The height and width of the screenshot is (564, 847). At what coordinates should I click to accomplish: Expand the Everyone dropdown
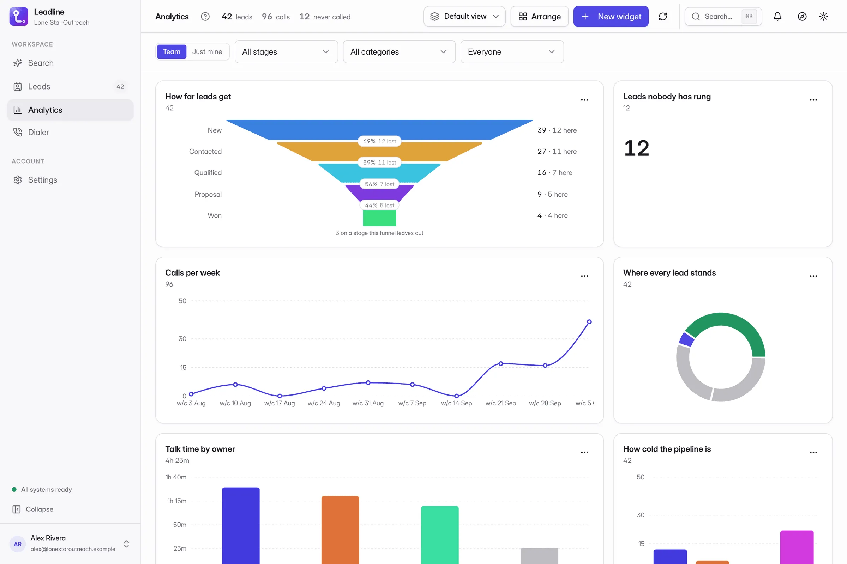point(512,52)
